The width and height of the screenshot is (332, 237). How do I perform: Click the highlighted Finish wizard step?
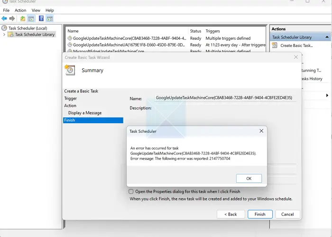tap(93, 120)
